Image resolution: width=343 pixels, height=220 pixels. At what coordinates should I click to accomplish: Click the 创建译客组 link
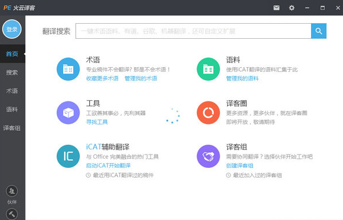pos(239,166)
